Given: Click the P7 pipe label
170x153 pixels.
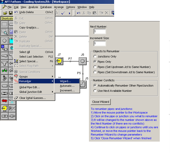Looking at the screenshot, I should click(70, 59).
